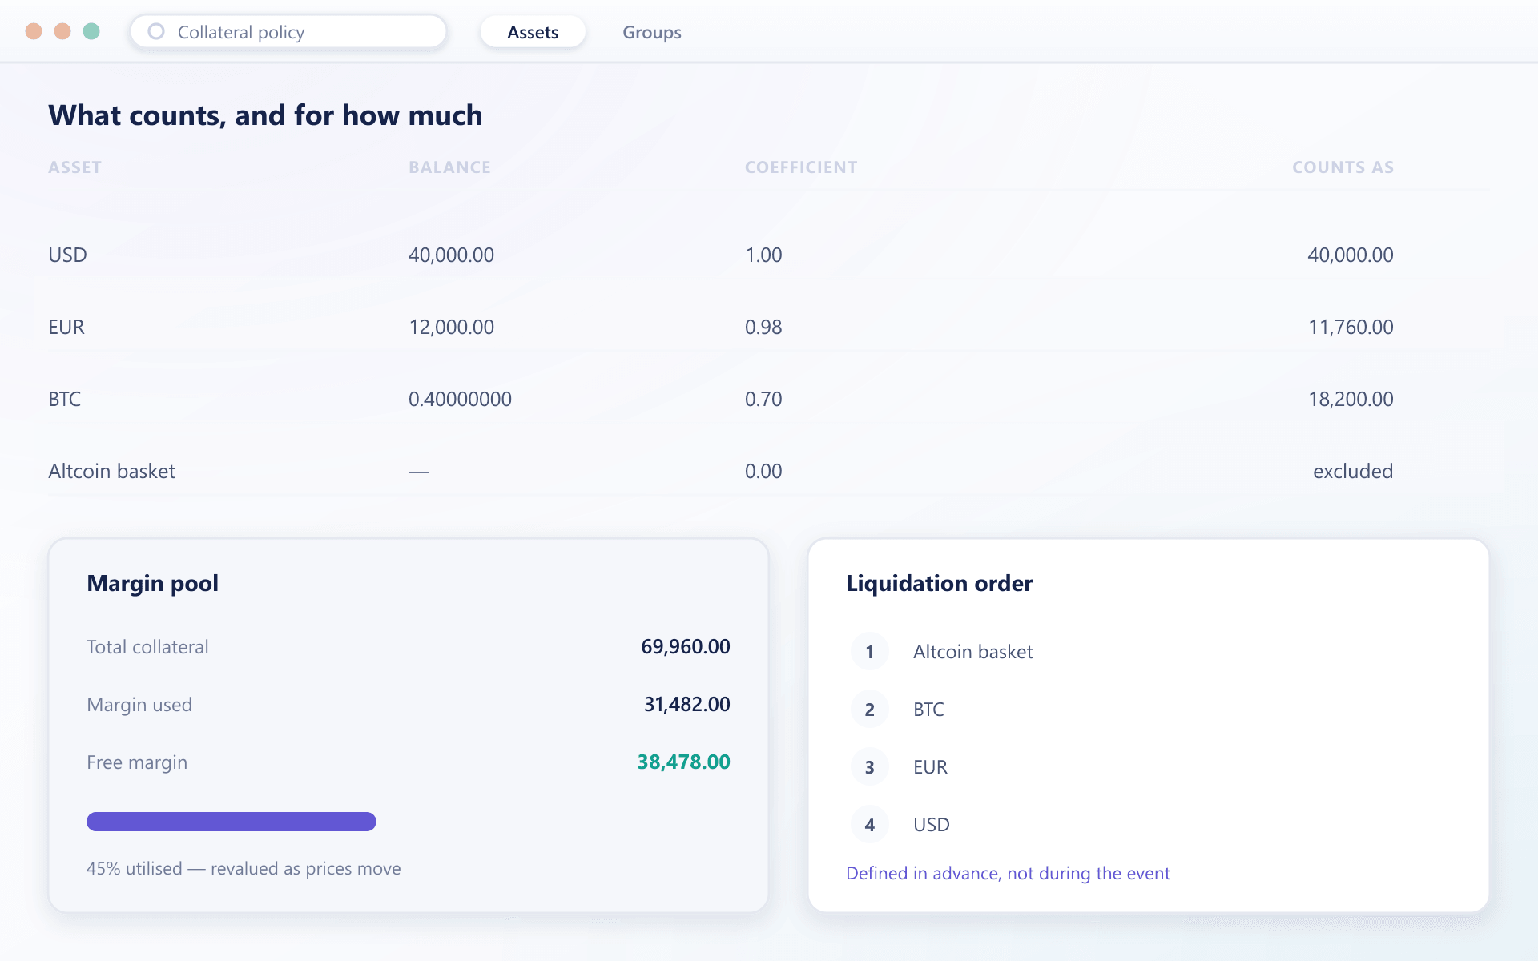Click the COUNTS AS column header

1343,167
